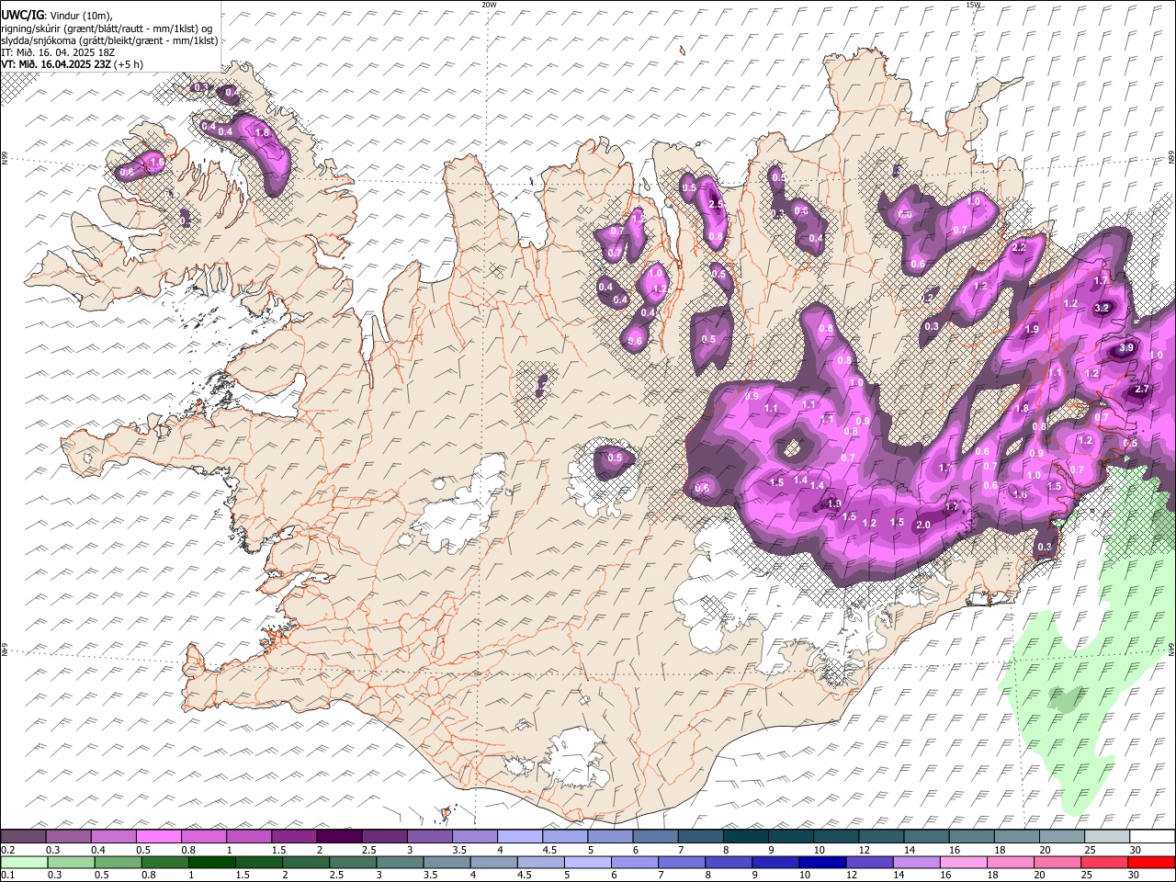The height and width of the screenshot is (882, 1176).
Task: Select the '2.7' value near the east coast
Action: click(x=1142, y=390)
